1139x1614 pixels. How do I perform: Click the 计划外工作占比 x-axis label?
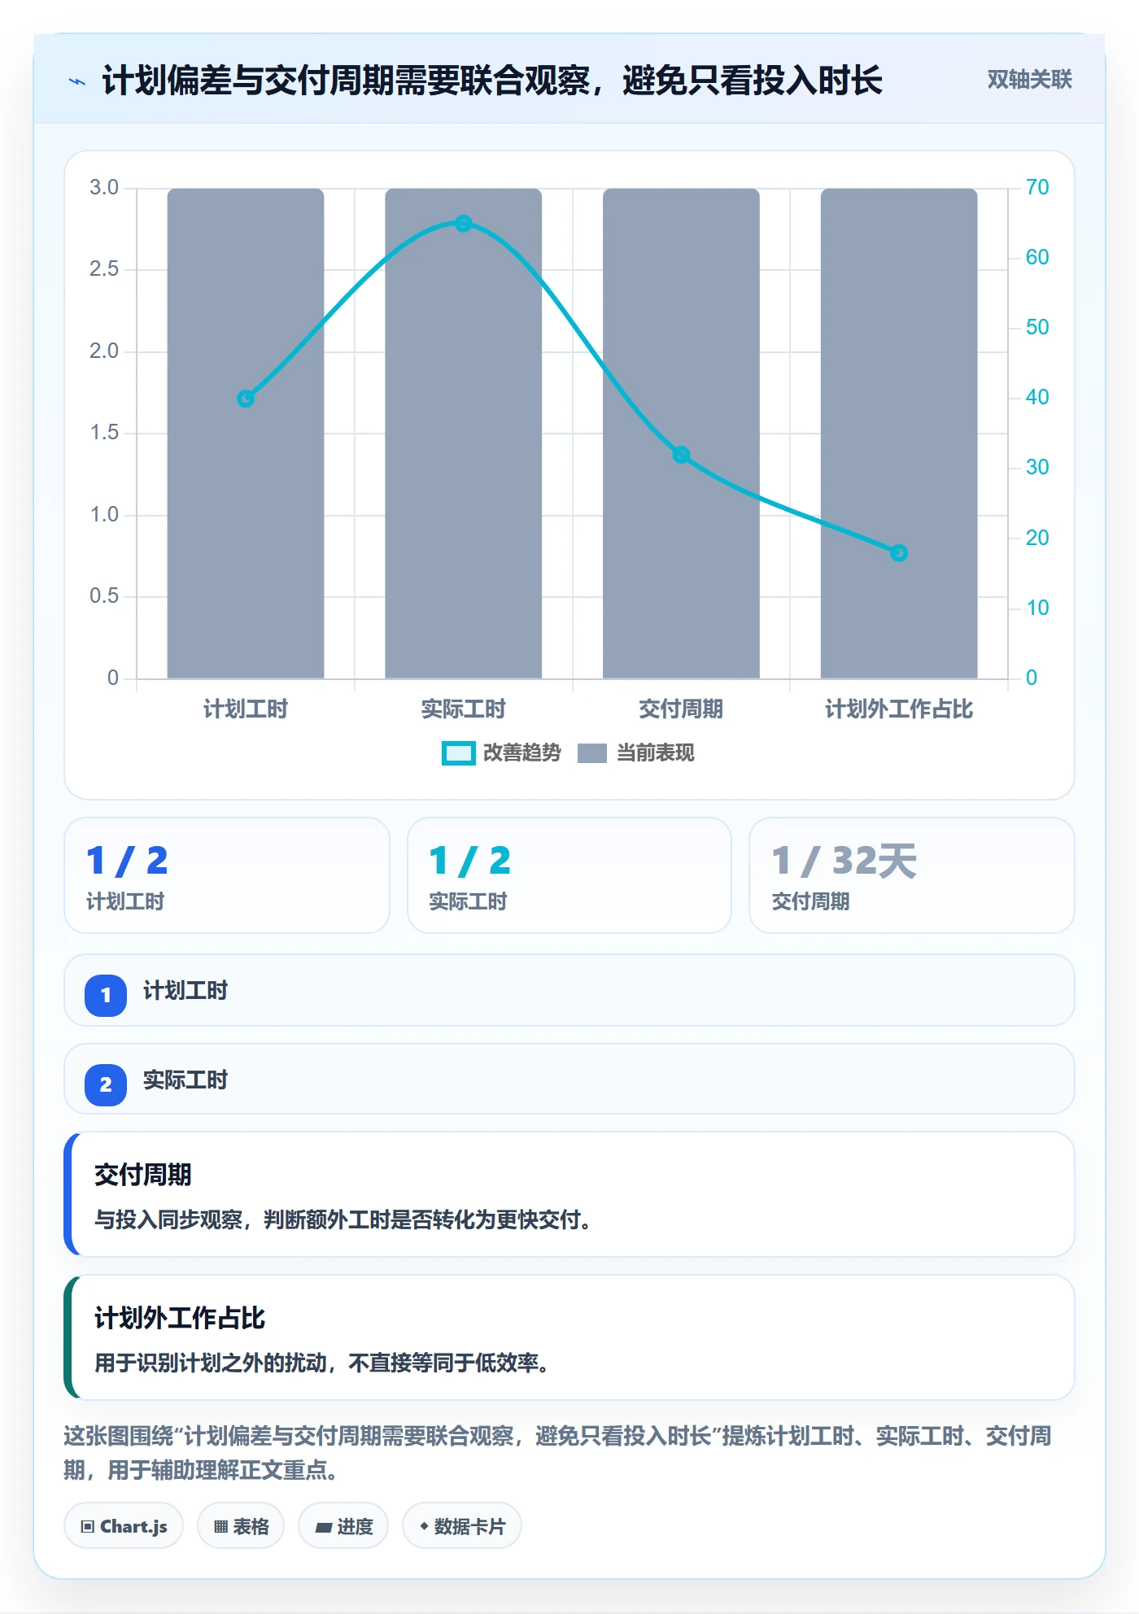click(x=898, y=709)
